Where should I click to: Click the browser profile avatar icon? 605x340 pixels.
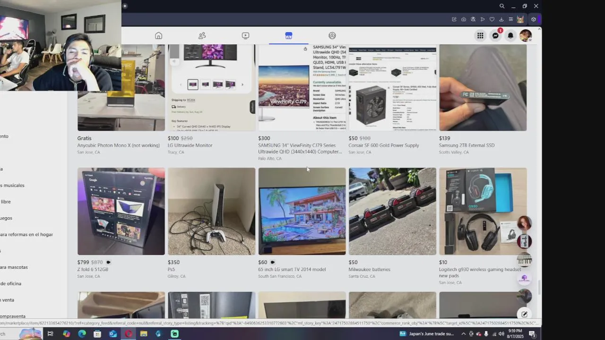(520, 19)
